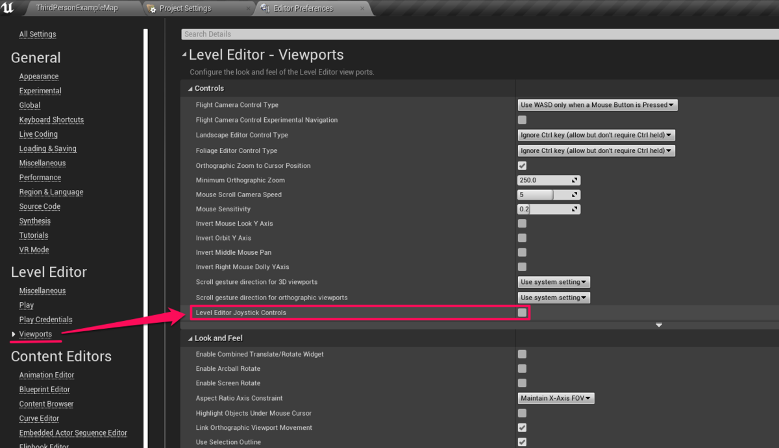
Task: Uncheck Use Selection Outline checkbox
Action: [522, 442]
